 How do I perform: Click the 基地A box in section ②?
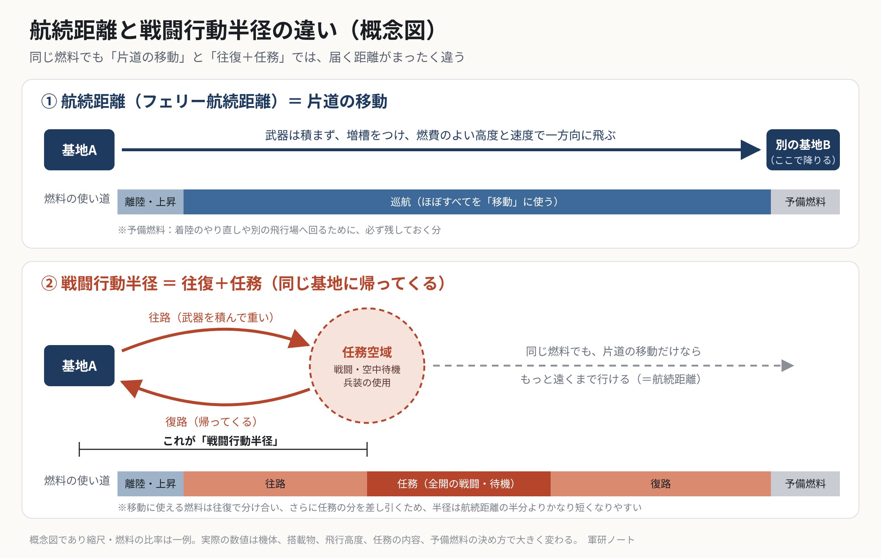click(x=79, y=366)
